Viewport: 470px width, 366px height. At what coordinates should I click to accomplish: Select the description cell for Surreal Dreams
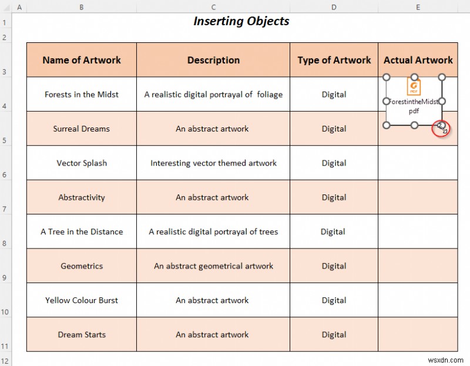click(213, 129)
